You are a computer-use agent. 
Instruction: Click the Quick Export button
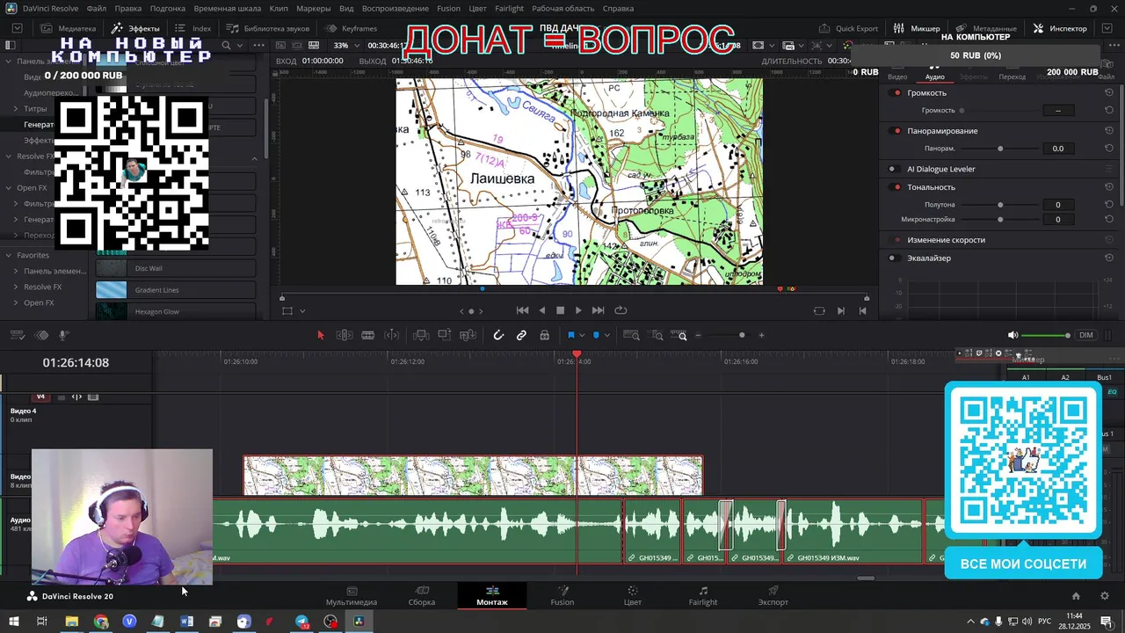[848, 28]
